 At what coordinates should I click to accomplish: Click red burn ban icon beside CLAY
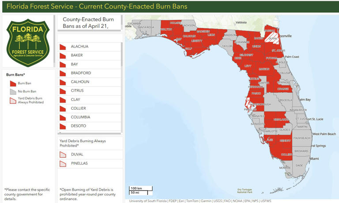click(x=63, y=100)
